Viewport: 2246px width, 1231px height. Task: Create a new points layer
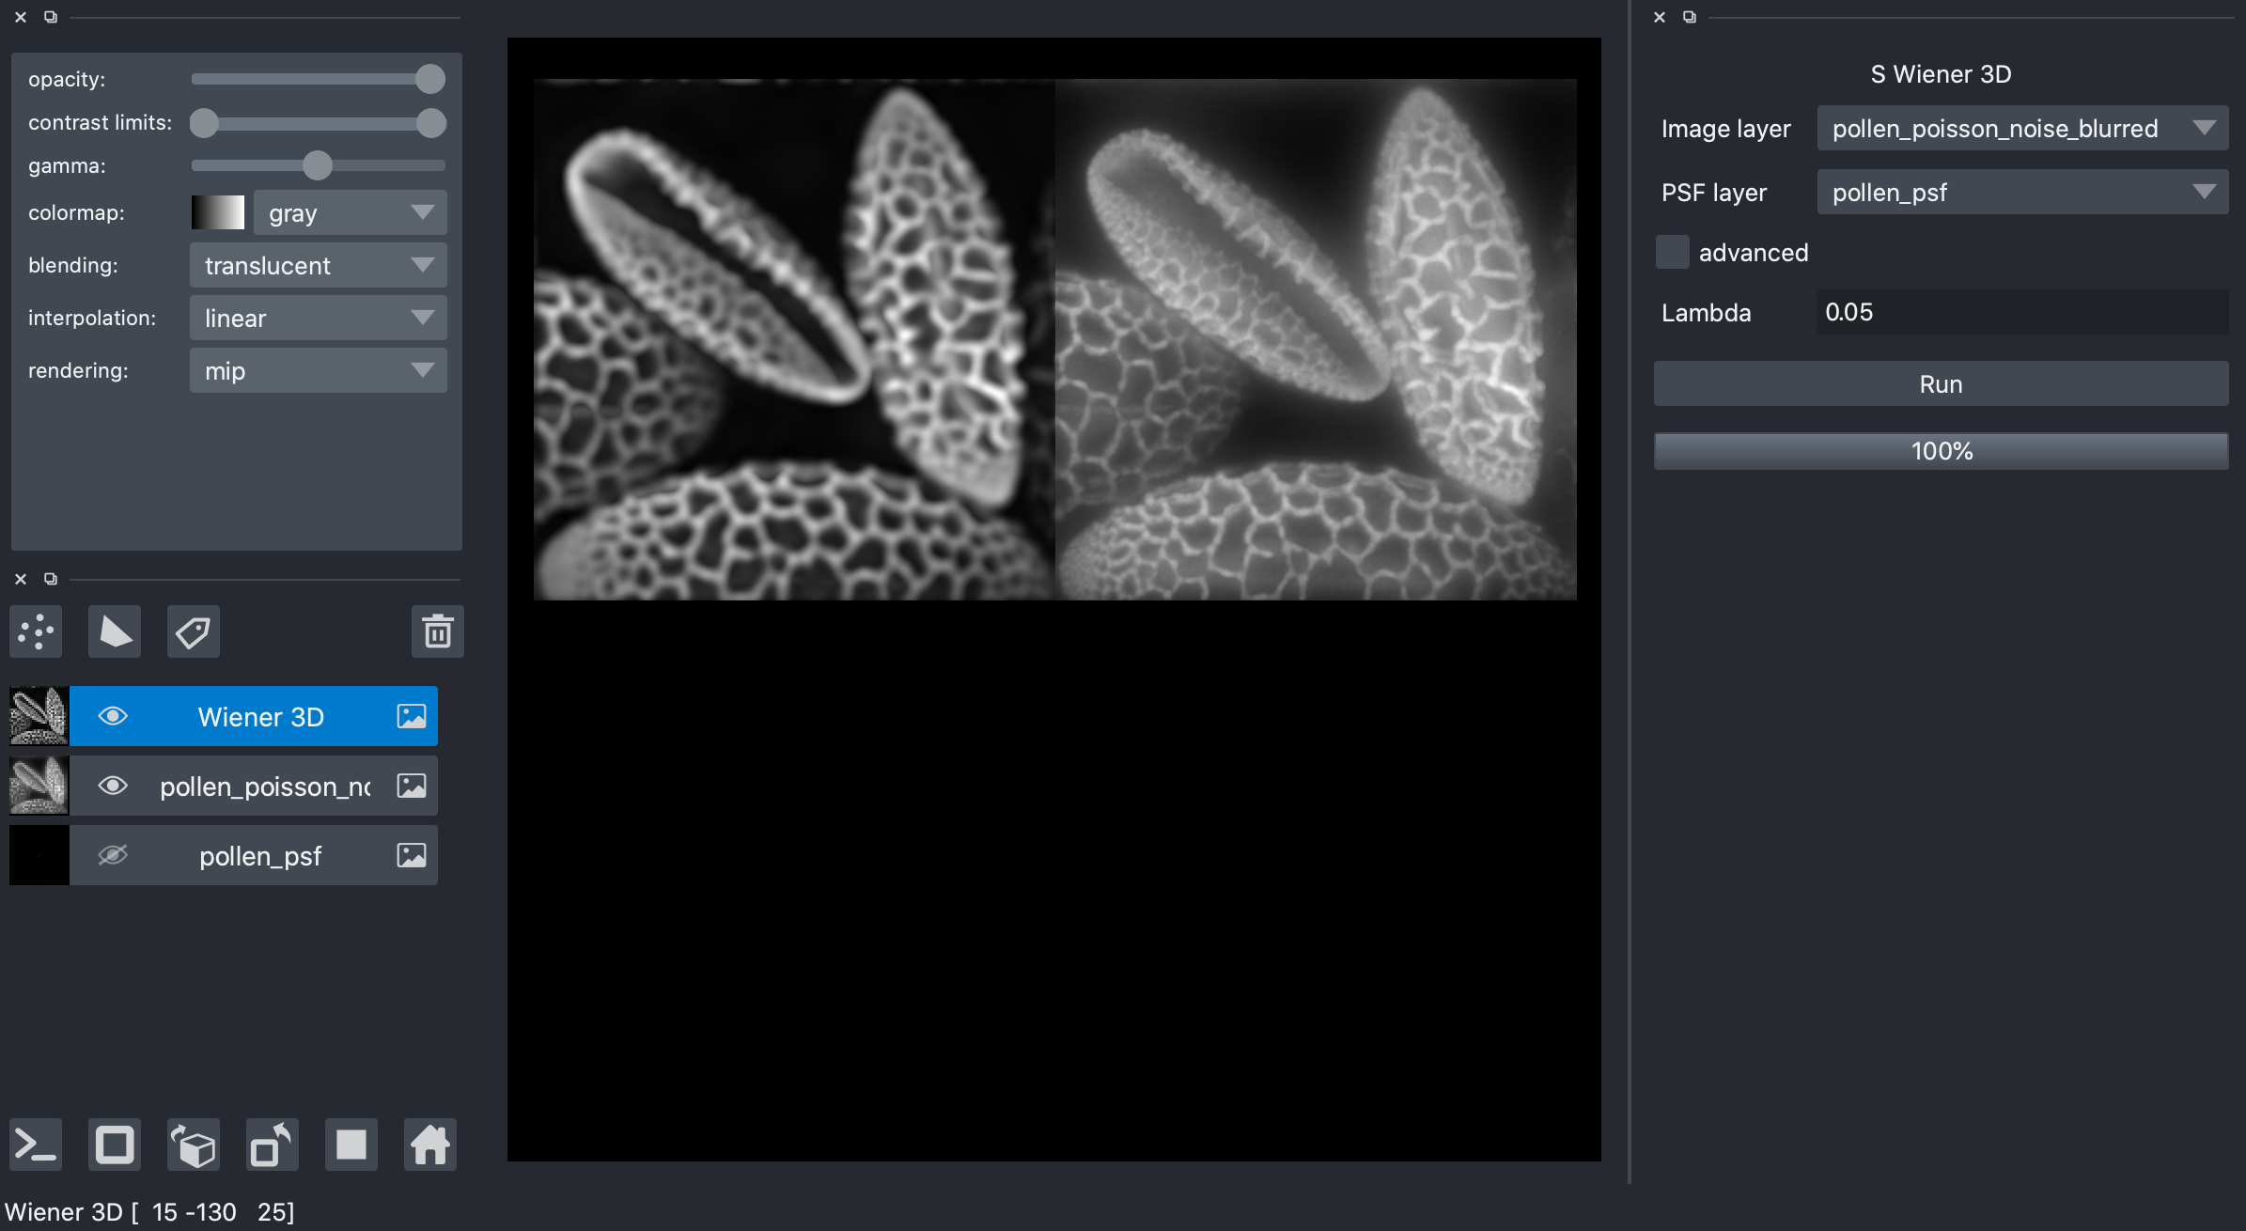[x=36, y=631]
